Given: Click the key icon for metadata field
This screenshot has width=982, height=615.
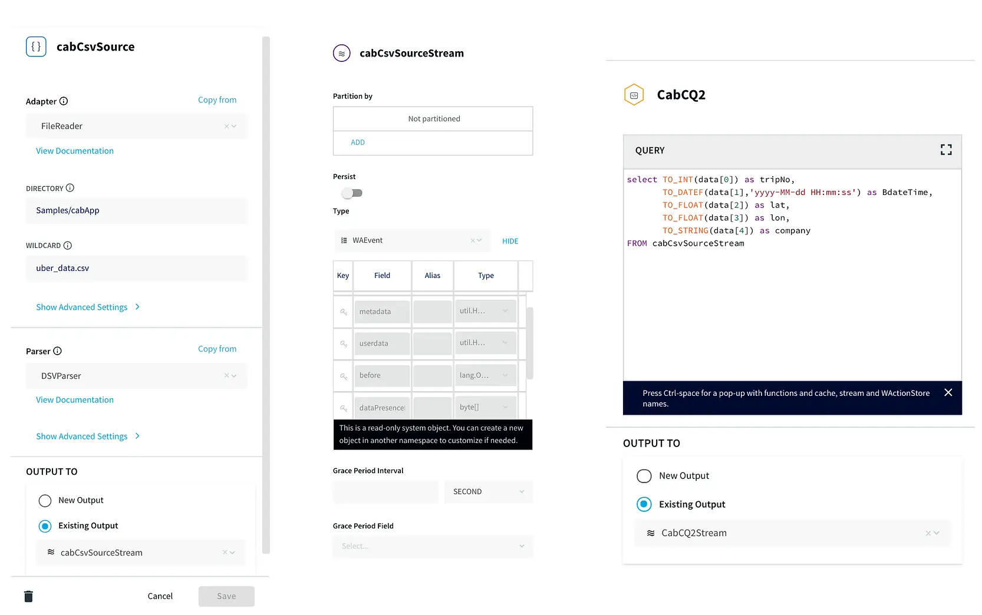Looking at the screenshot, I should pos(343,312).
